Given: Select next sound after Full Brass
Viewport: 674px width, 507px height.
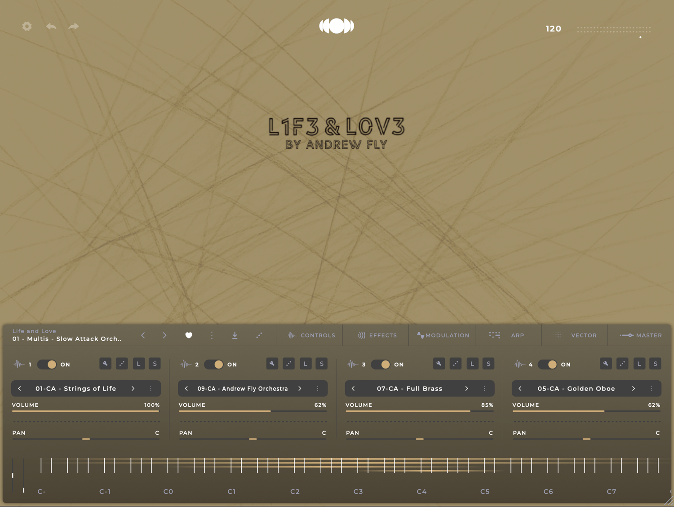Looking at the screenshot, I should (x=467, y=388).
